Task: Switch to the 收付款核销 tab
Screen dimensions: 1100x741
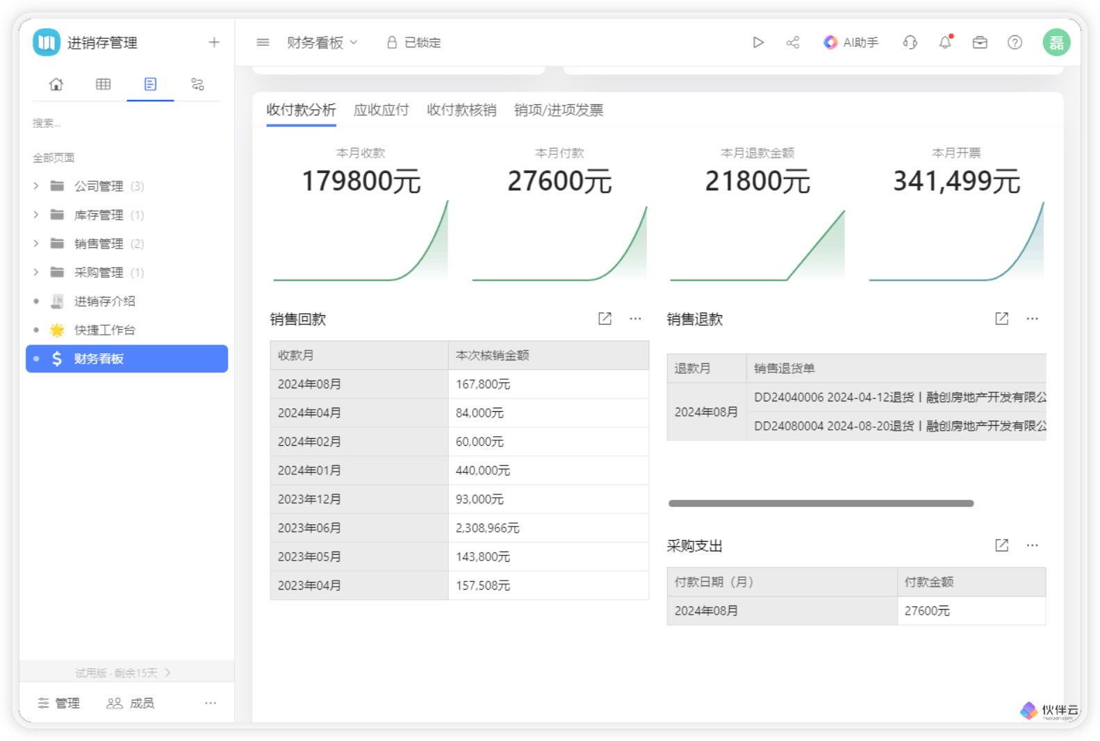Action: pos(461,110)
